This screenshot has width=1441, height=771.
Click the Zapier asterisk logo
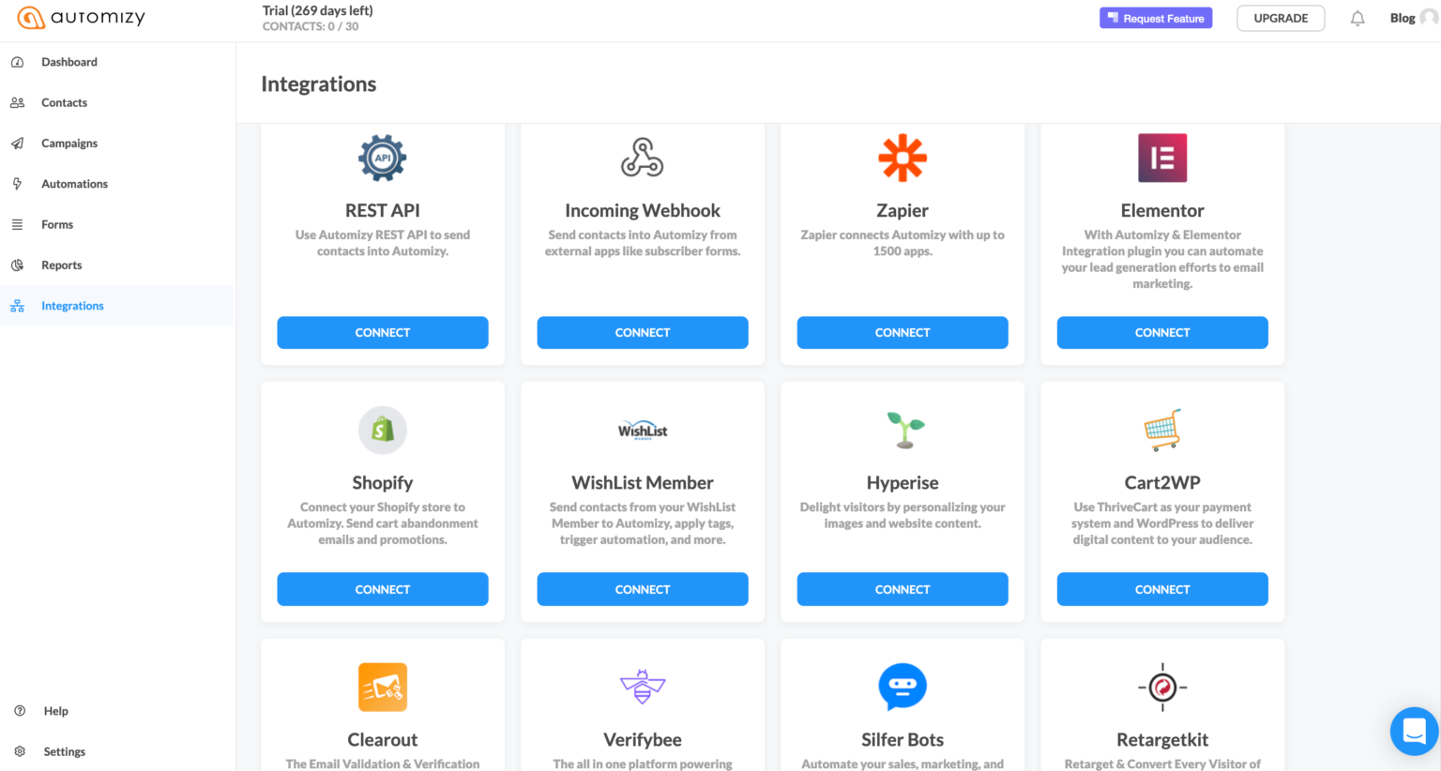(x=902, y=158)
